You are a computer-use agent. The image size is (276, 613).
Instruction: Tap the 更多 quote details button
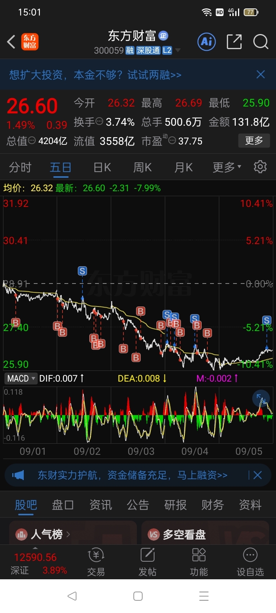coord(254,141)
